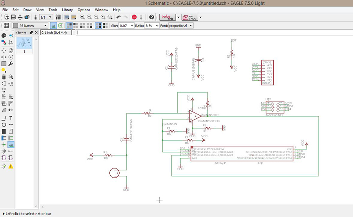The image size is (353, 217).
Task: Select the Value tool
Action: point(11,97)
